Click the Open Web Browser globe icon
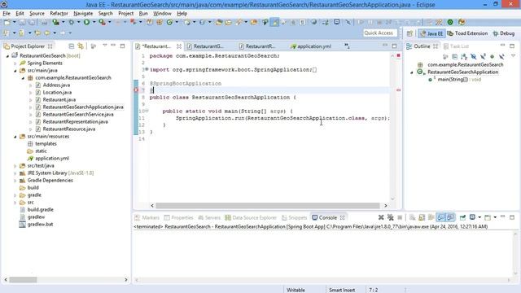 (x=314, y=22)
